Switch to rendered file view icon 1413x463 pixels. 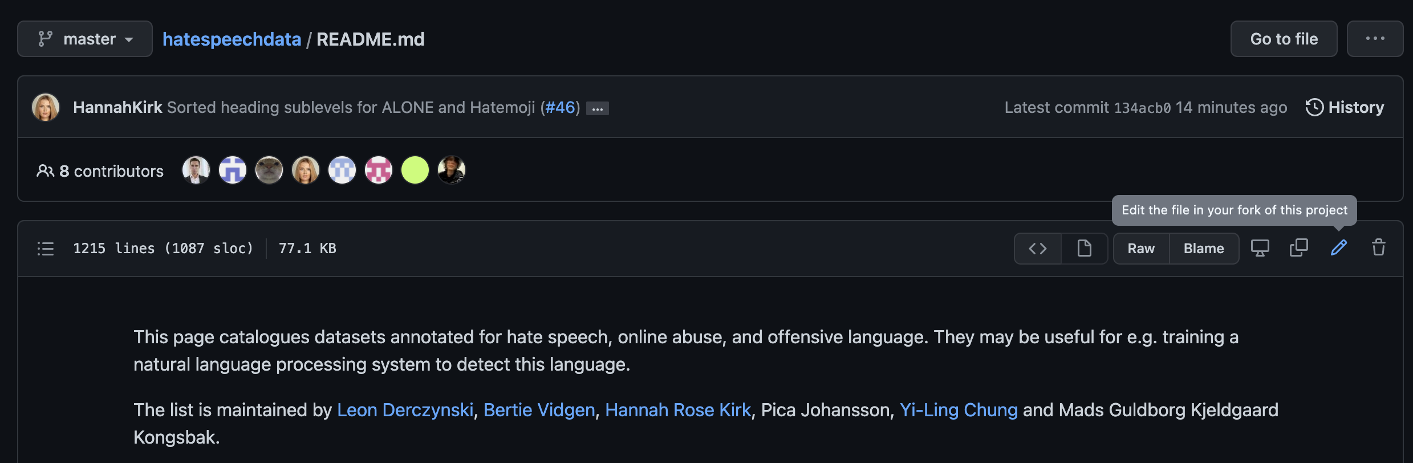pyautogui.click(x=1085, y=249)
